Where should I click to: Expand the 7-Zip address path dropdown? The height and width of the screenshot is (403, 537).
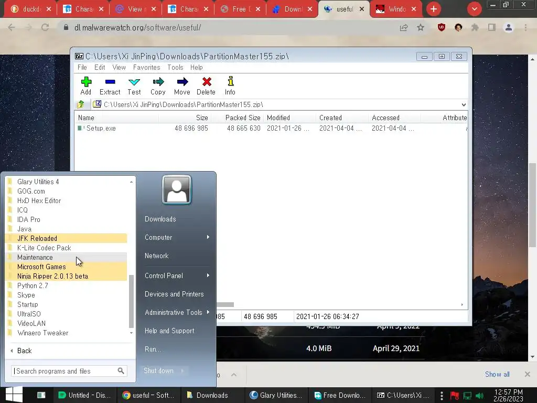pyautogui.click(x=464, y=104)
